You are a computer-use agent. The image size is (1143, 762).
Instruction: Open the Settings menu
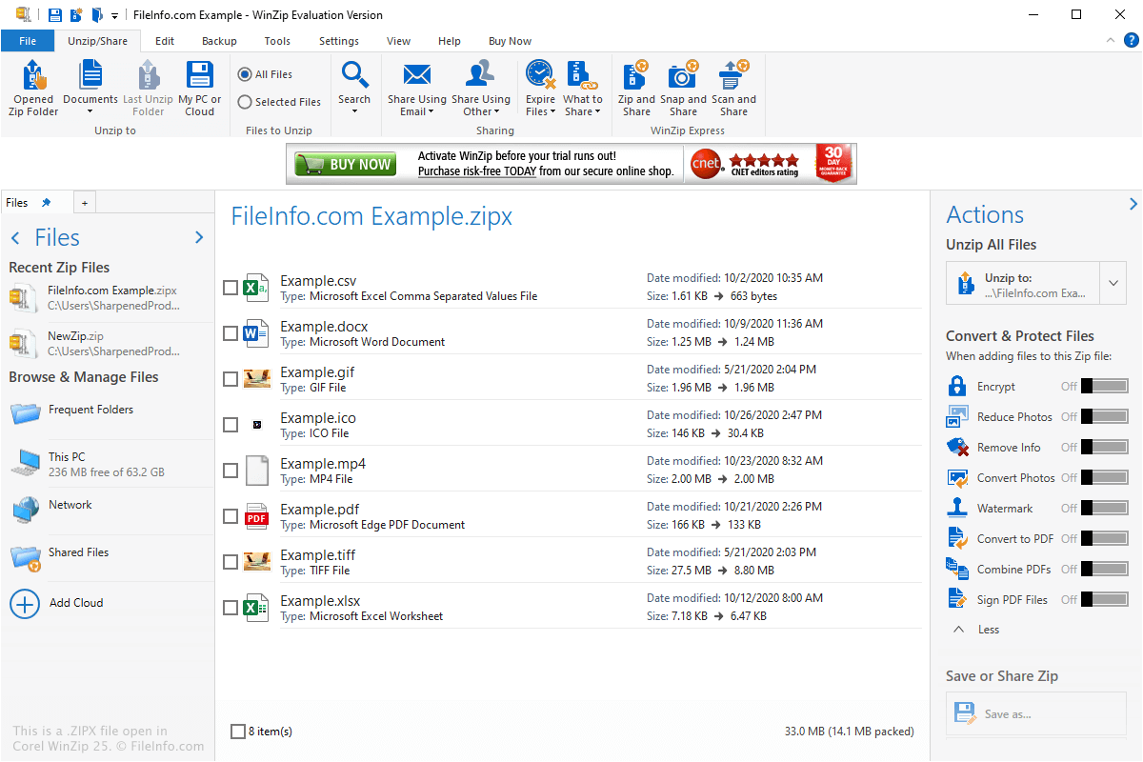338,41
